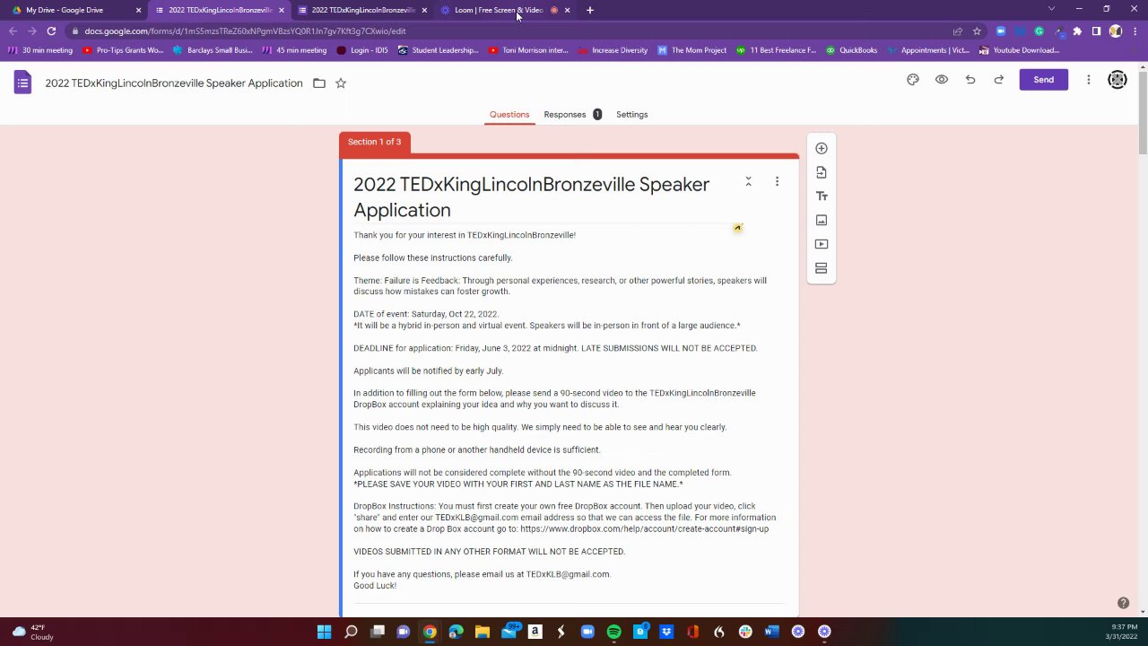Click the Move to folder icon
This screenshot has height=646, width=1148.
pos(319,83)
